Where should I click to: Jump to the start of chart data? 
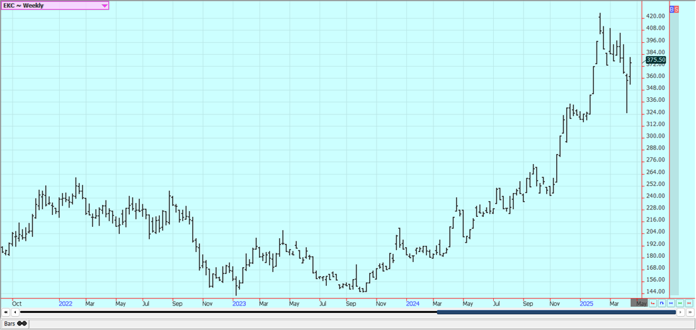[6, 312]
